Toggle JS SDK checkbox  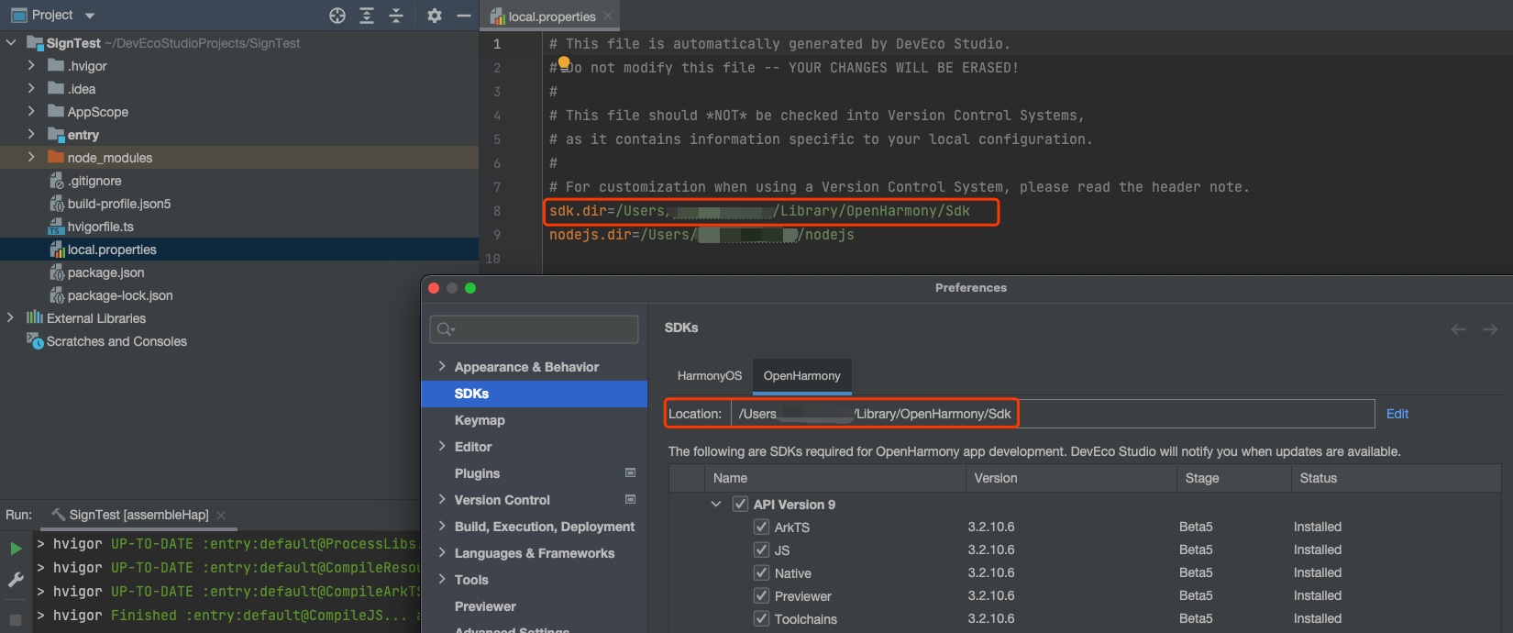(x=761, y=550)
